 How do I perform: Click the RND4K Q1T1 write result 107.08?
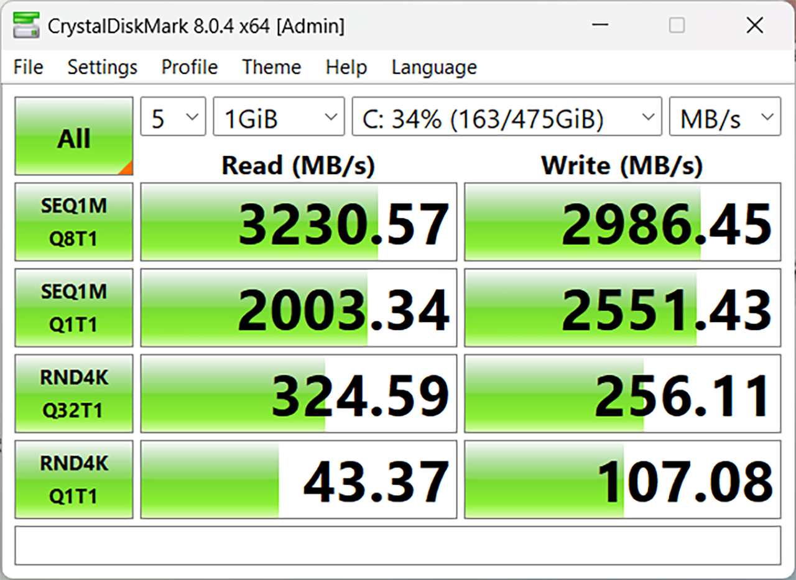pos(622,479)
